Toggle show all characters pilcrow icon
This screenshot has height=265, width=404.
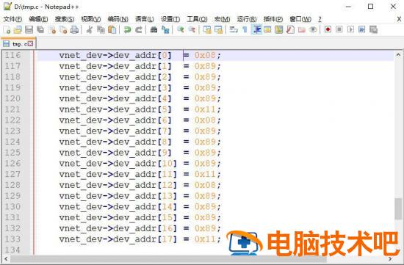click(245, 30)
